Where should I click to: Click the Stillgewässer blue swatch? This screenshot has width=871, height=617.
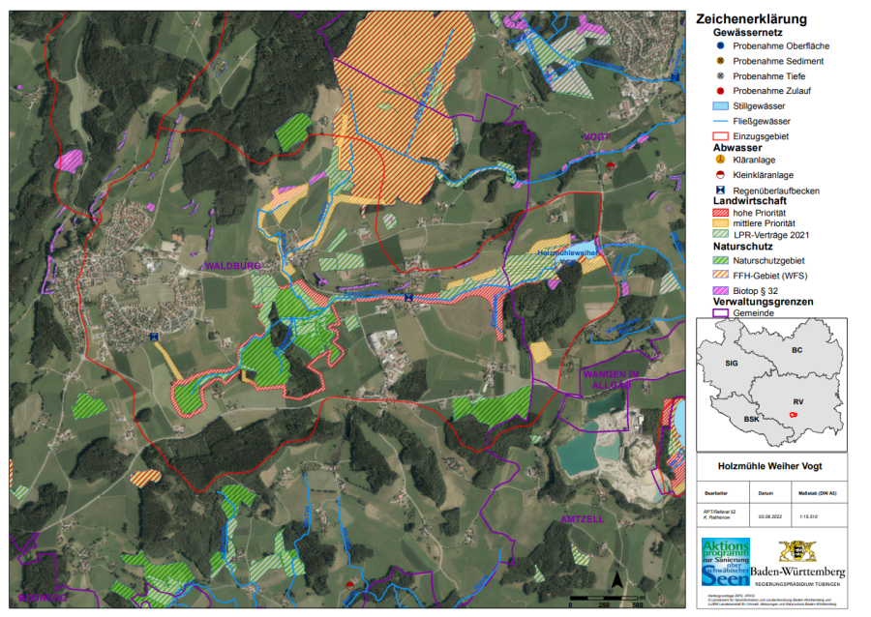tap(720, 105)
